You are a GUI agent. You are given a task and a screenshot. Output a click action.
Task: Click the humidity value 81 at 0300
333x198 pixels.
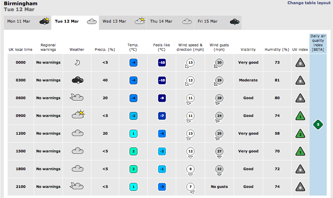click(x=277, y=80)
